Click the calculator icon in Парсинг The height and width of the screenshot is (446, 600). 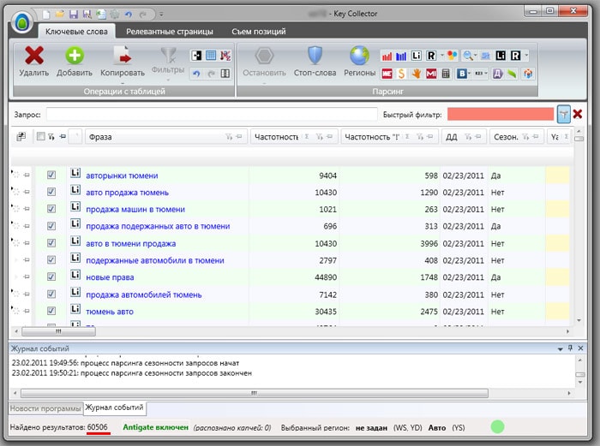pos(446,74)
